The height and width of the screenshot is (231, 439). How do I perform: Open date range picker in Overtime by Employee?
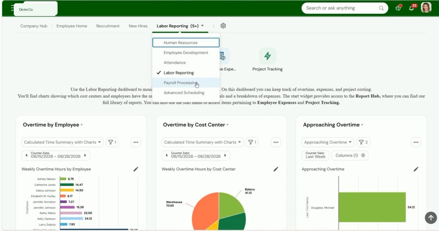coord(56,155)
